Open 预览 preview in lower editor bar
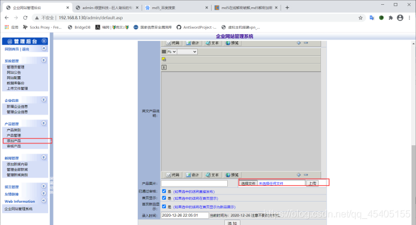416x225 pixels. [x=232, y=175]
